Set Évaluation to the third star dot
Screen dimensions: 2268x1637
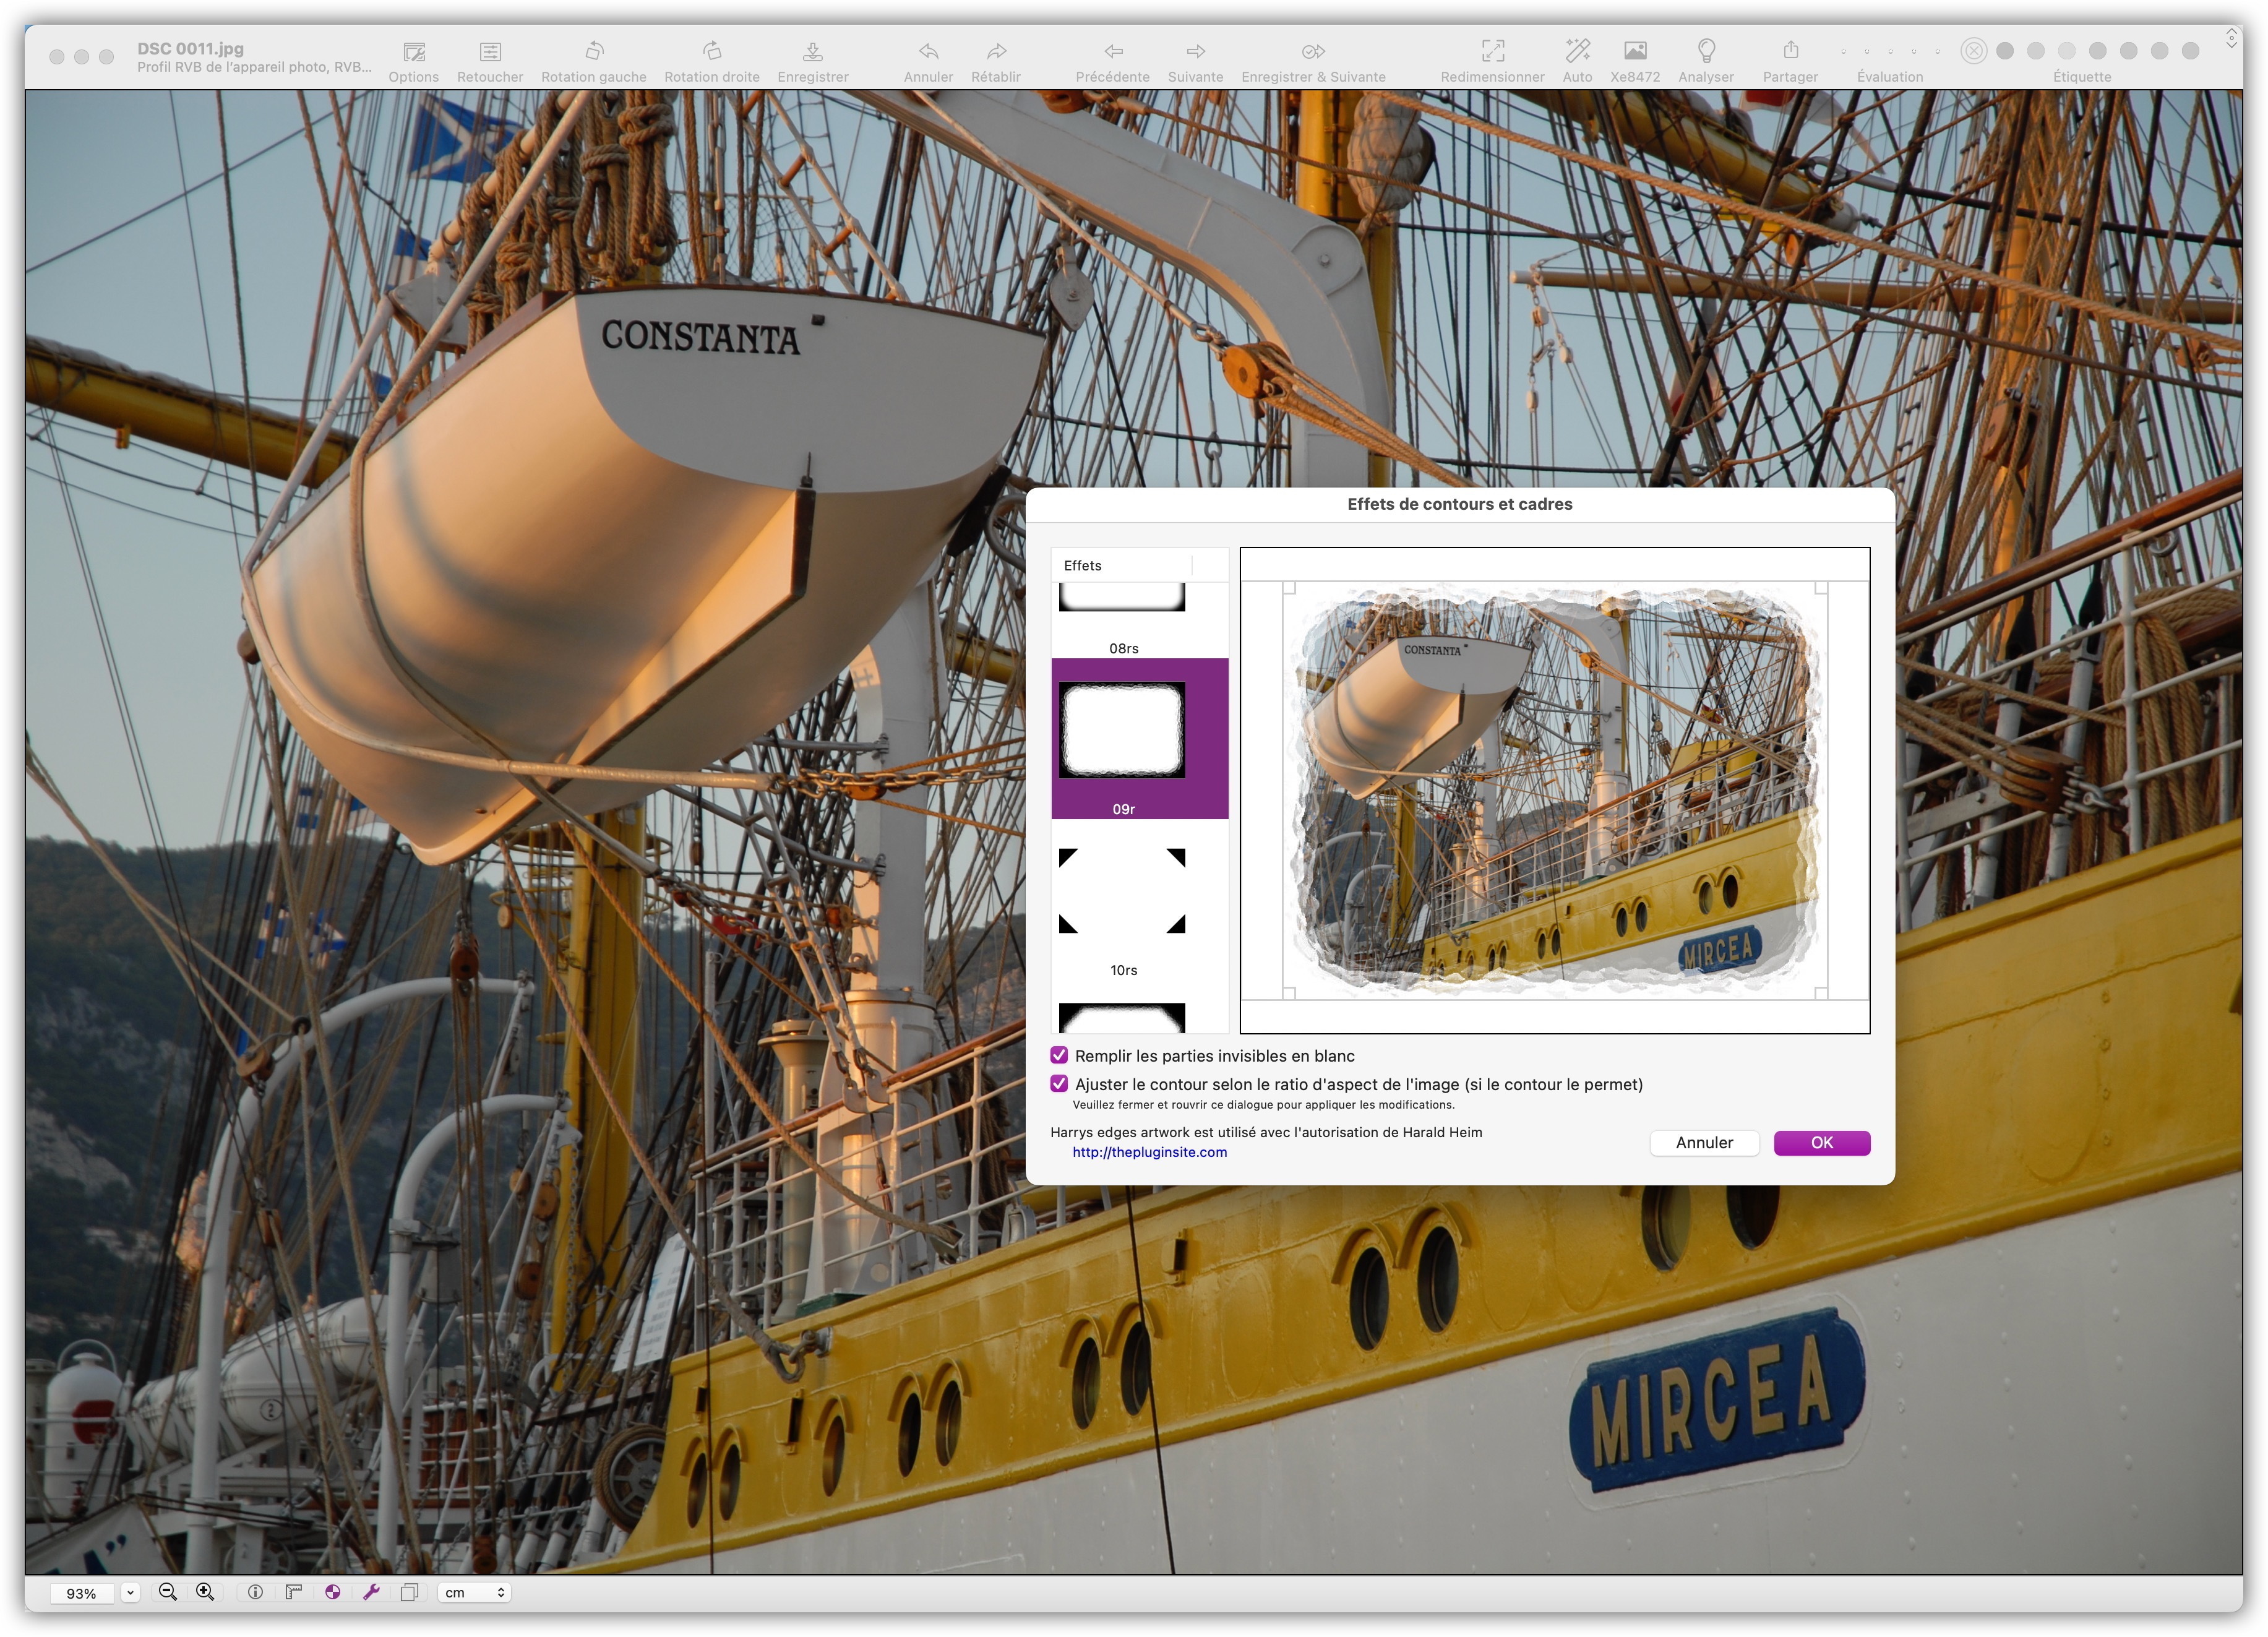[1890, 51]
